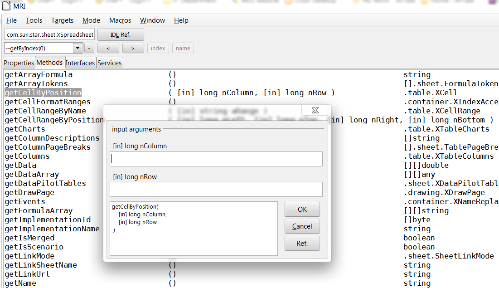Select the getColumns method
The width and height of the screenshot is (499, 288).
click(x=27, y=156)
